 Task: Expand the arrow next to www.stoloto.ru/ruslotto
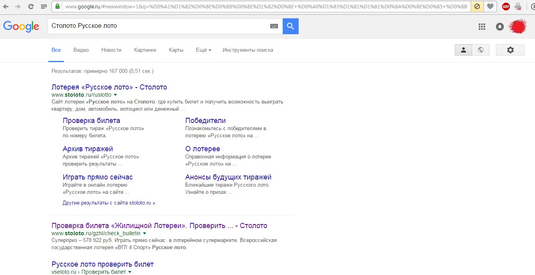[x=115, y=95]
